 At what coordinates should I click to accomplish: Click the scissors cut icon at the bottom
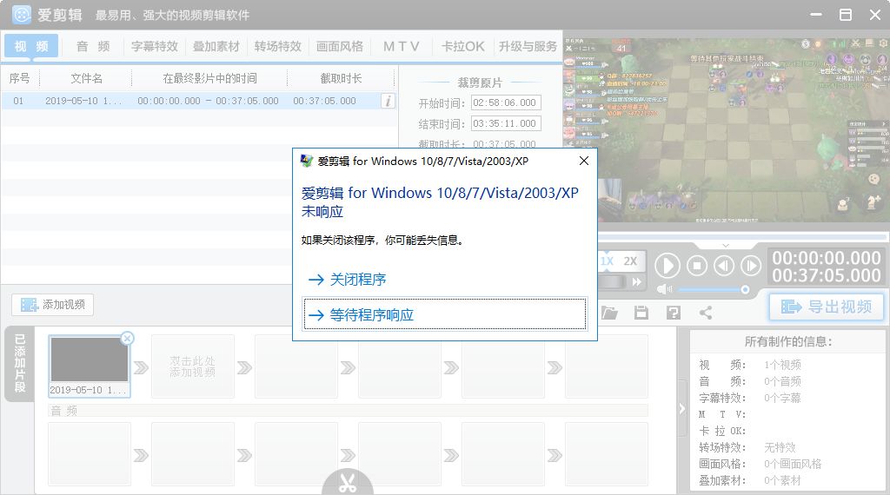(x=348, y=483)
